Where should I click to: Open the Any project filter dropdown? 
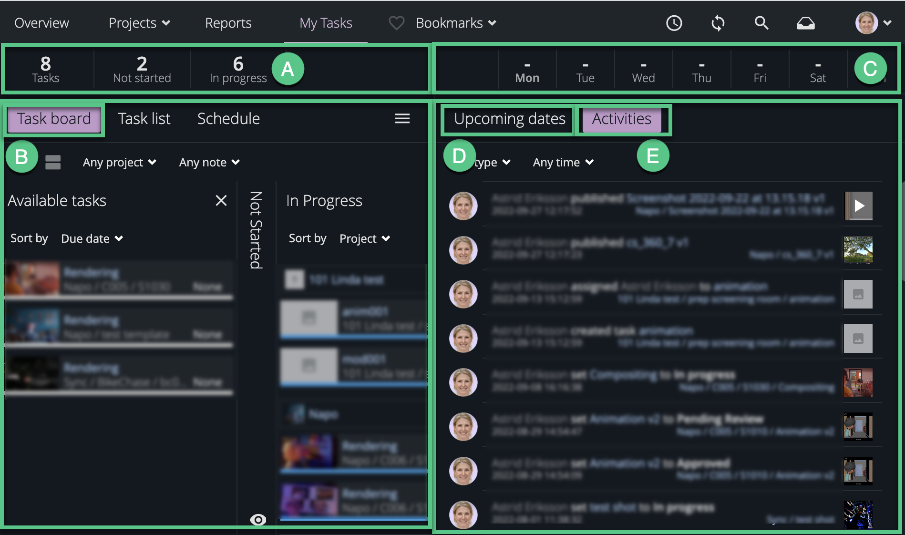[x=119, y=162]
